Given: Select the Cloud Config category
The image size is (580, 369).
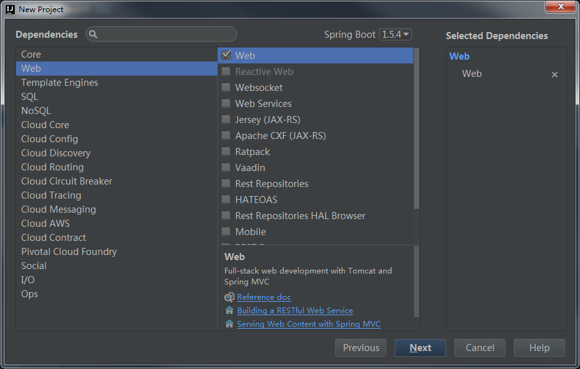Looking at the screenshot, I should (x=117, y=138).
